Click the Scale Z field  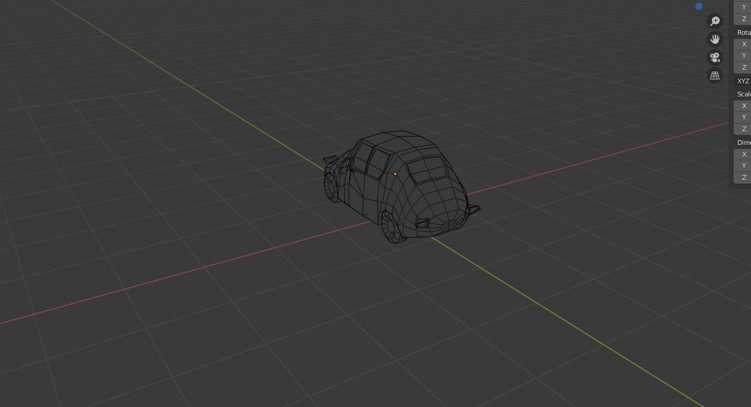click(743, 129)
